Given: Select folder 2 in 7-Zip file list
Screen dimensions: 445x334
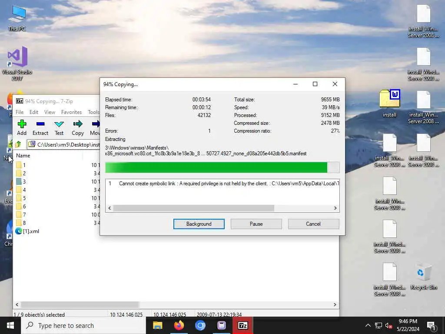Looking at the screenshot, I should tap(24, 173).
